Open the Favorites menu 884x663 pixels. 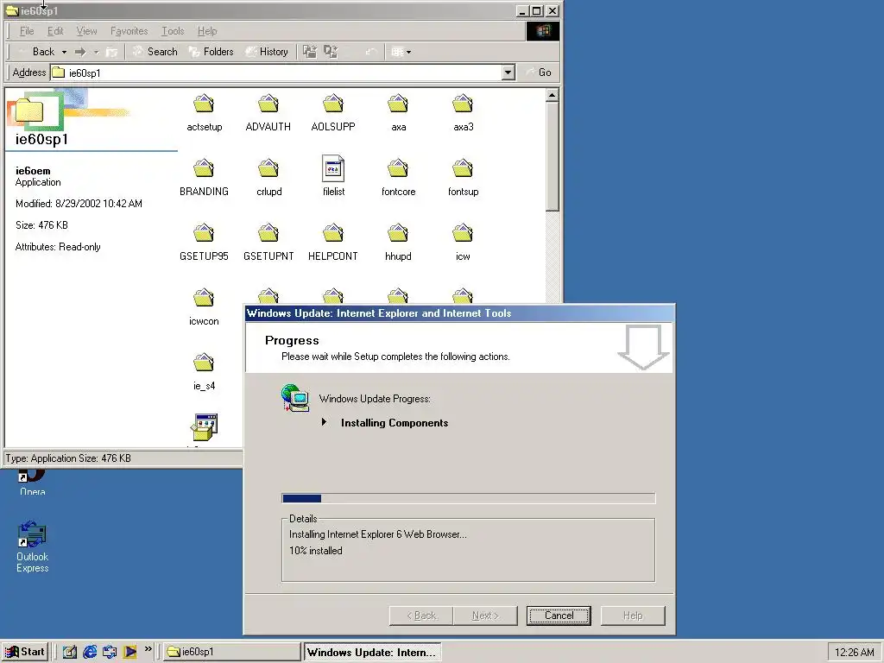(x=129, y=31)
